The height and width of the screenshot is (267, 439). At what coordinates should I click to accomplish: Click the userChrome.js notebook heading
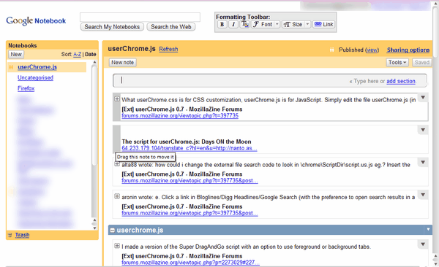132,49
